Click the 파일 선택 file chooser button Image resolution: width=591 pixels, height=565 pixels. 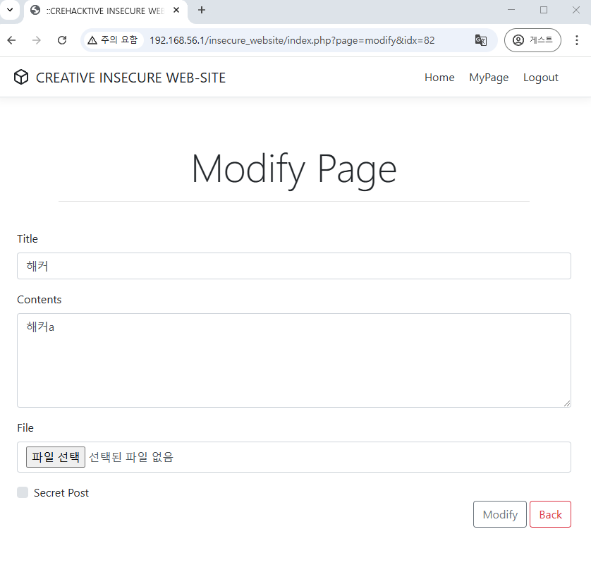point(56,457)
